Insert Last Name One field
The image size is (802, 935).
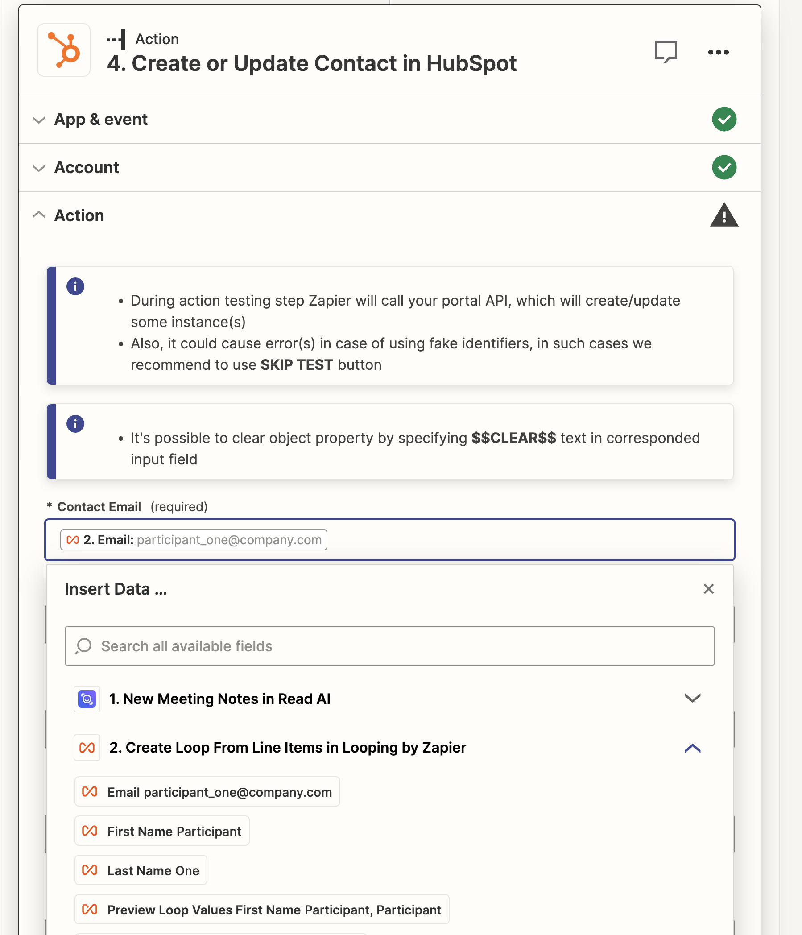point(141,870)
